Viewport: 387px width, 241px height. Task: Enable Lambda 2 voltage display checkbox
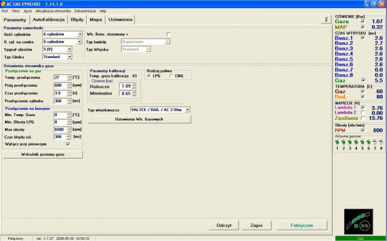tap(363, 113)
